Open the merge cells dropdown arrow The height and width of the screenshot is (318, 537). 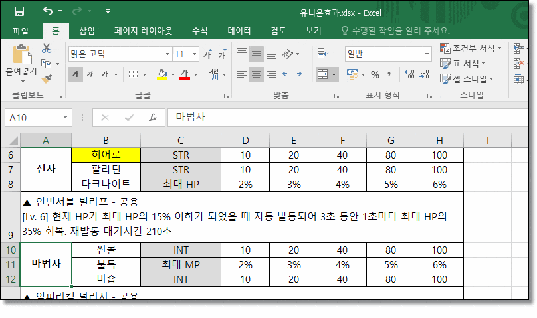(x=334, y=74)
